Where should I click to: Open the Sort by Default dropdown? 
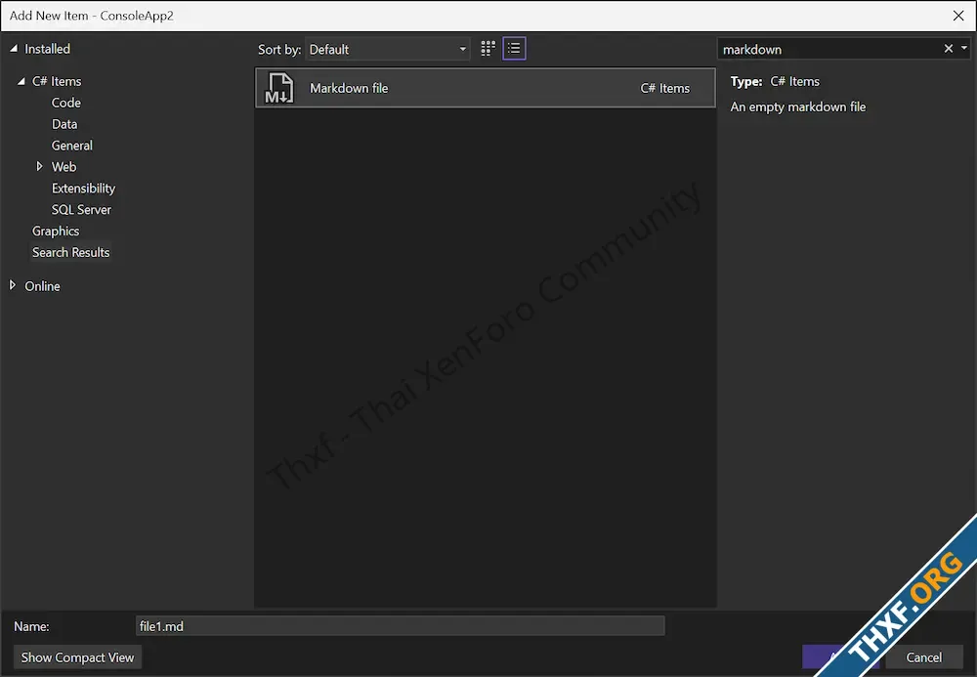pos(387,49)
